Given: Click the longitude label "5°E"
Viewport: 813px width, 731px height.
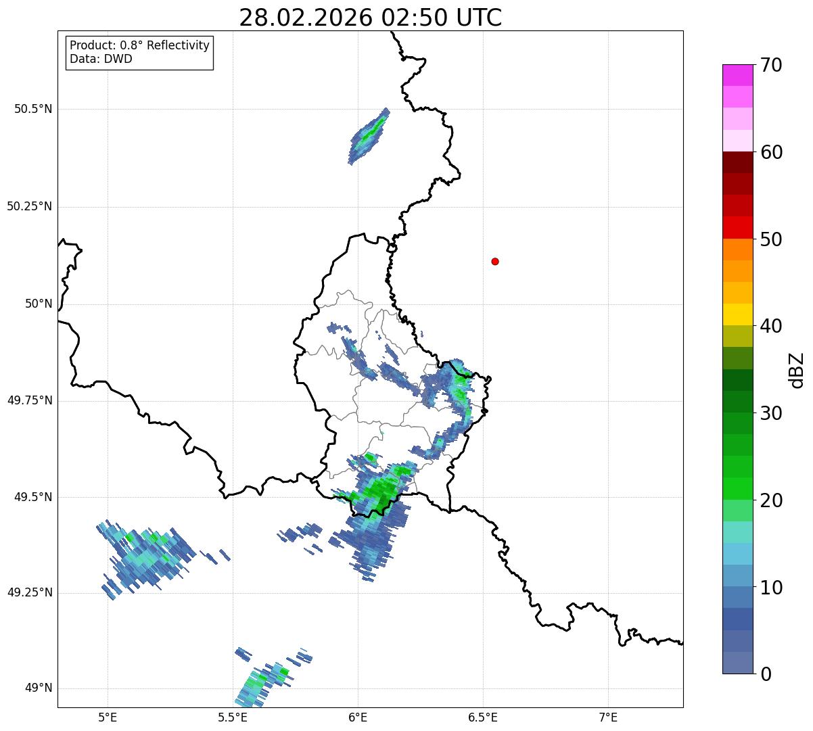Looking at the screenshot, I should 108,717.
